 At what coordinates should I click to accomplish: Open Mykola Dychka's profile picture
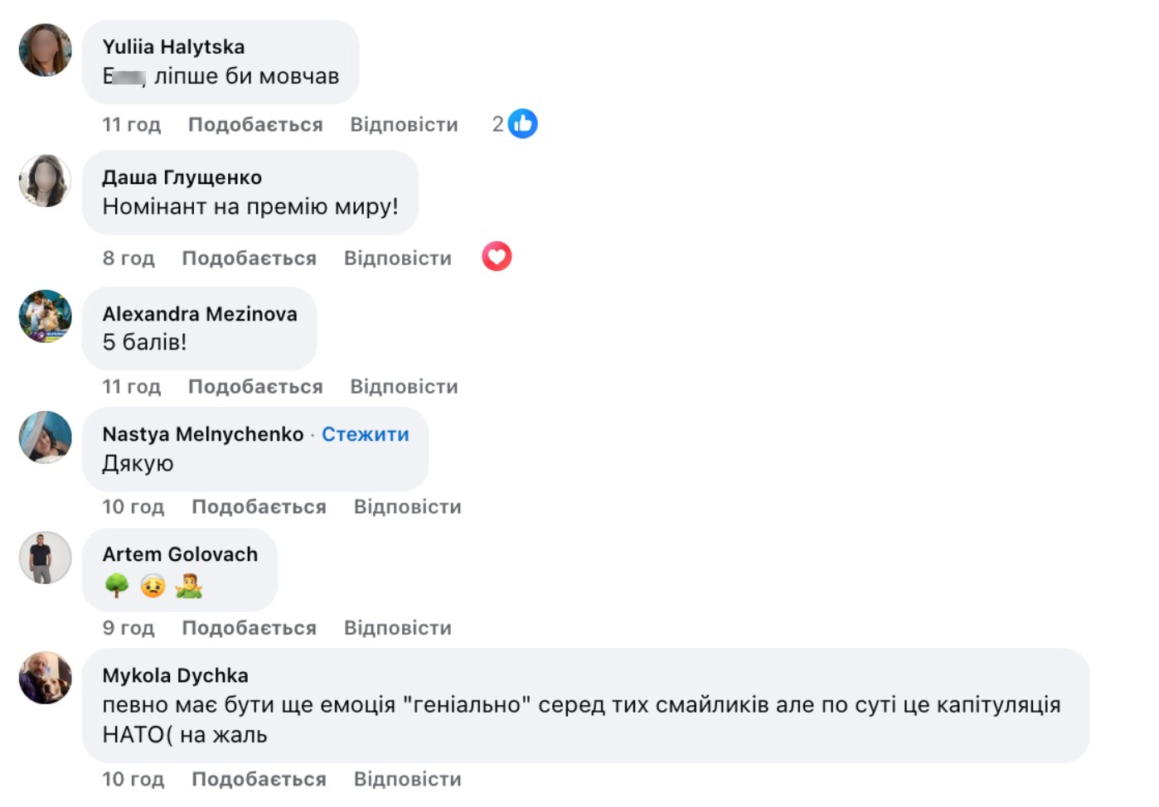coord(46,678)
